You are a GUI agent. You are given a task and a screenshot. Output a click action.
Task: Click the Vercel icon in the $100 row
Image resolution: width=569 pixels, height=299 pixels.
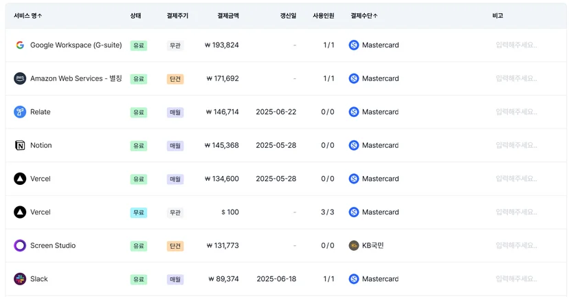pyautogui.click(x=20, y=212)
